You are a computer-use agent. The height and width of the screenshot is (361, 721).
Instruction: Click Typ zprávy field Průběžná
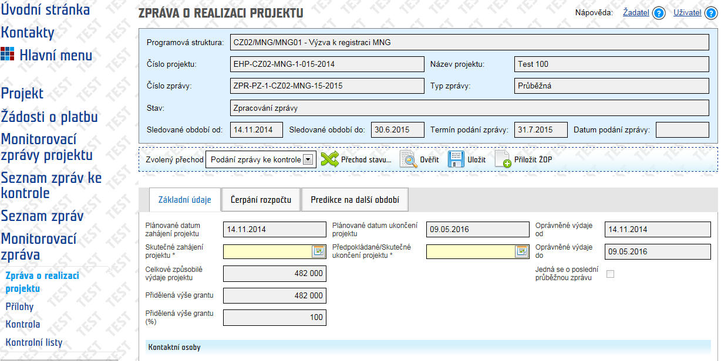coord(612,86)
